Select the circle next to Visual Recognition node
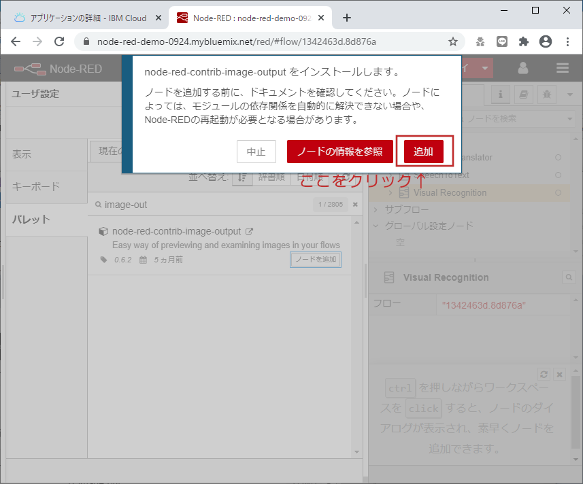 point(559,193)
